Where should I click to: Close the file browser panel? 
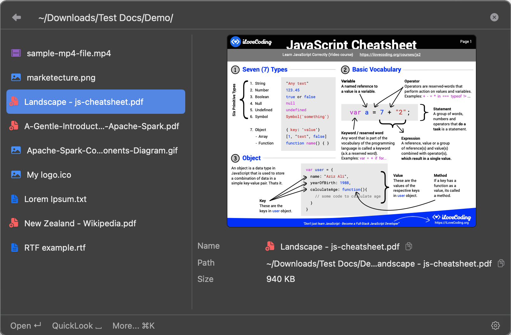tap(494, 17)
